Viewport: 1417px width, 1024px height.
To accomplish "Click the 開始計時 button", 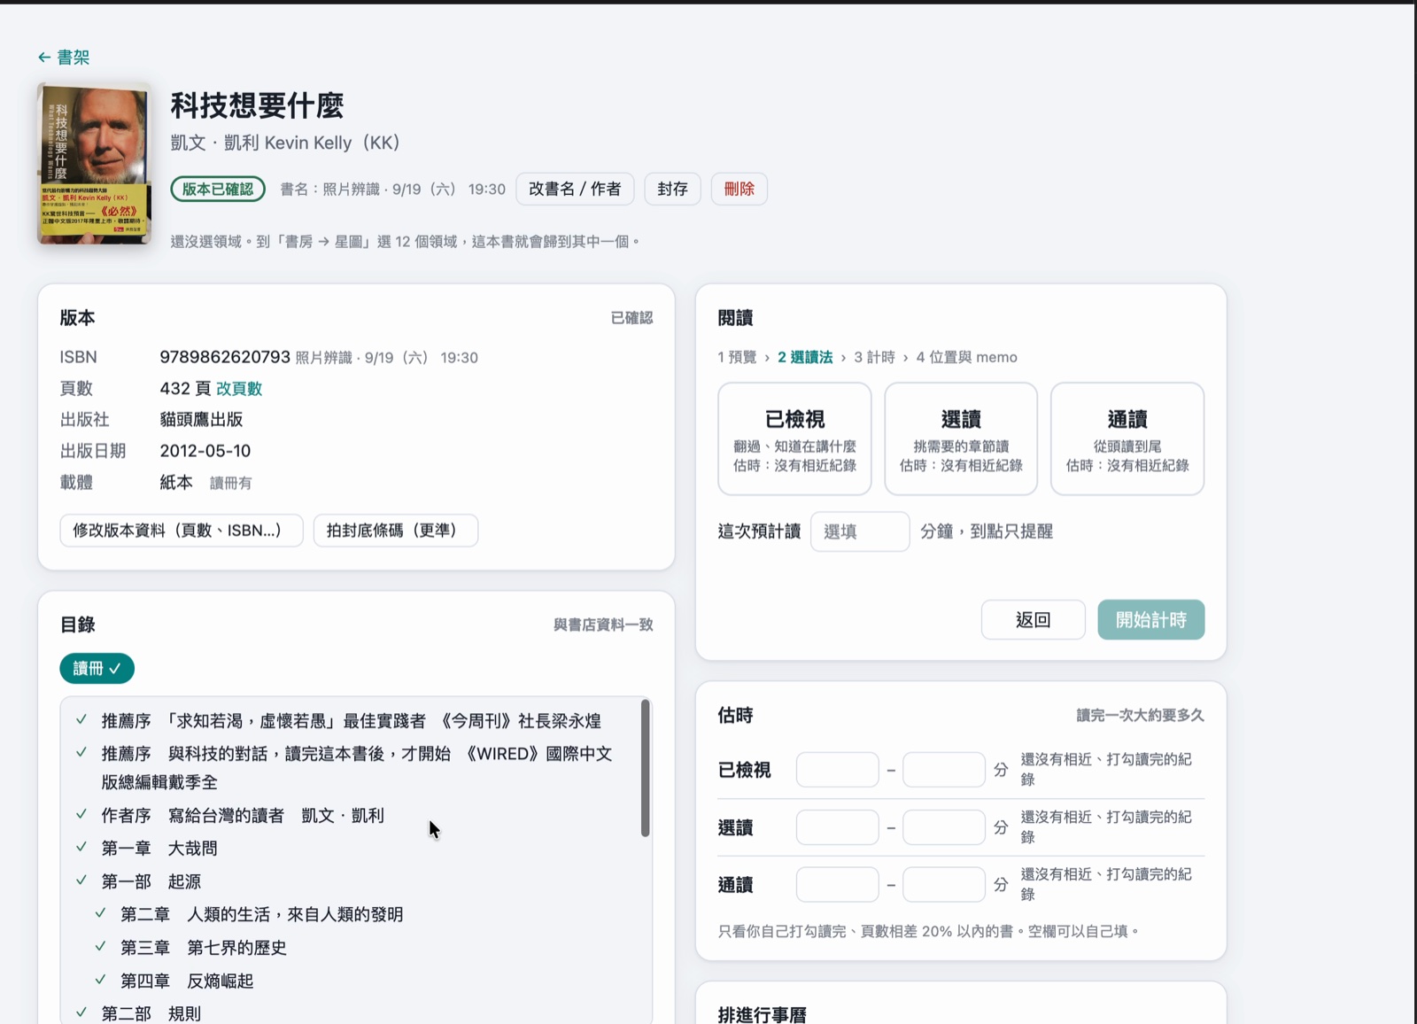I will [1151, 620].
